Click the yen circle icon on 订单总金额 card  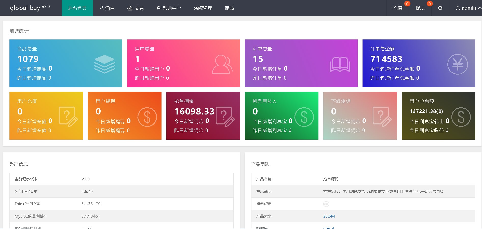click(458, 64)
